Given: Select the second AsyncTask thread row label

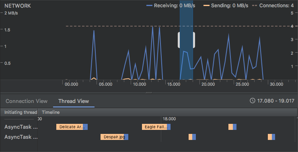Looking at the screenshot, I should 21,137.
